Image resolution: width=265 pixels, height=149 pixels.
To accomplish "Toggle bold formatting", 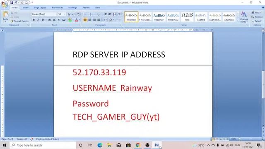I will [34, 20].
